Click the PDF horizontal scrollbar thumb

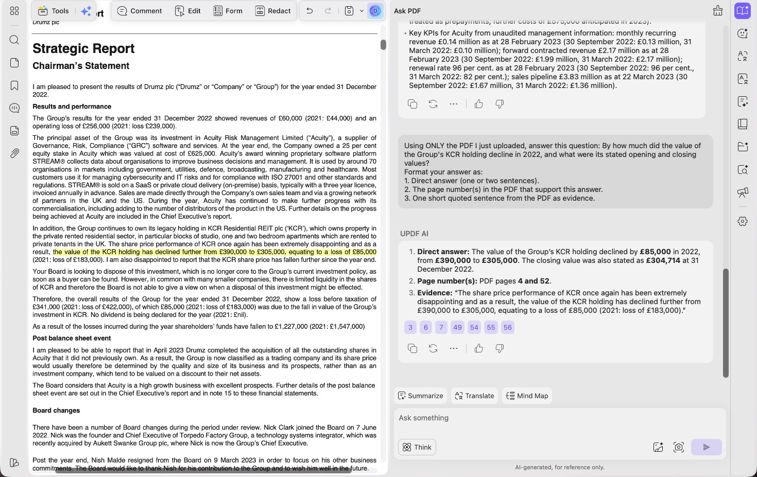[x=203, y=470]
